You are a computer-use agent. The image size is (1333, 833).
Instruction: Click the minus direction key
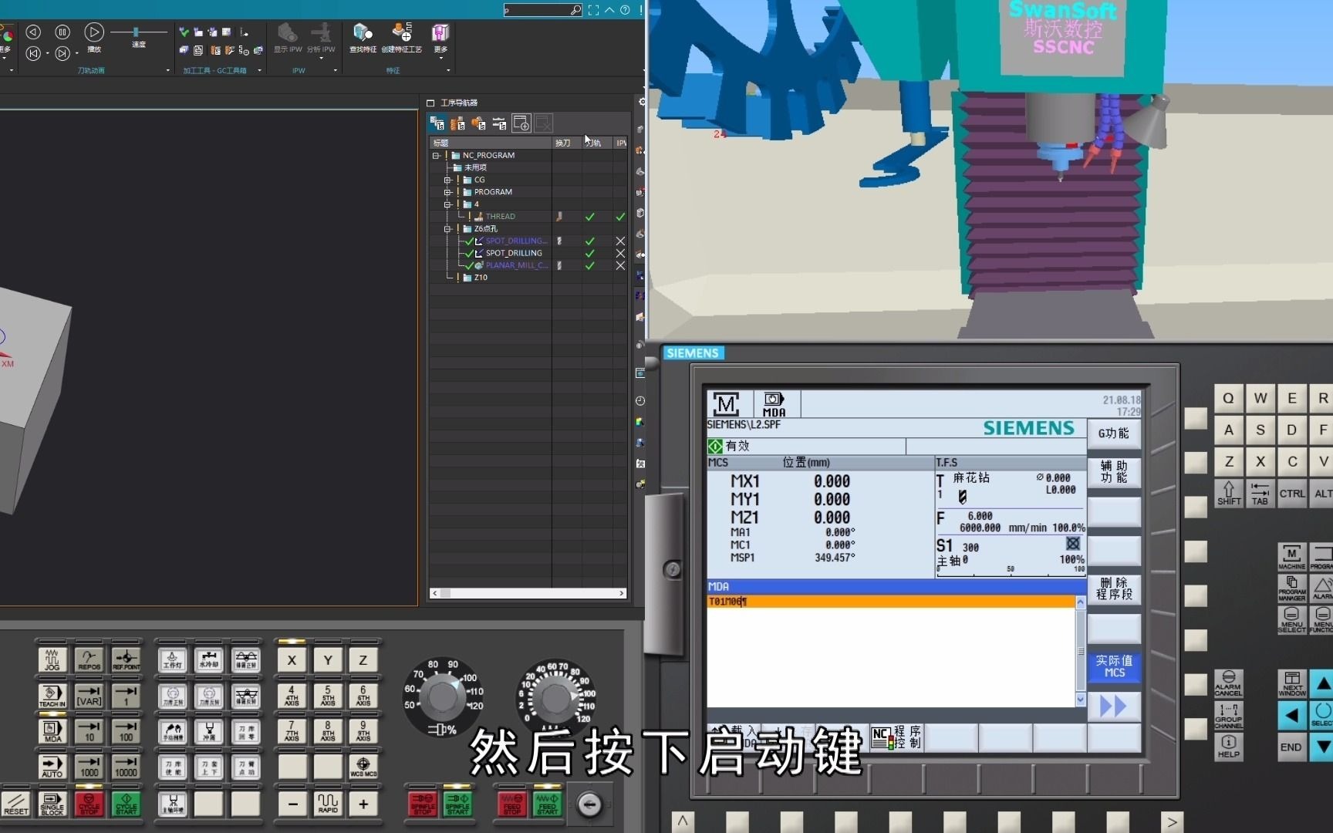point(292,803)
